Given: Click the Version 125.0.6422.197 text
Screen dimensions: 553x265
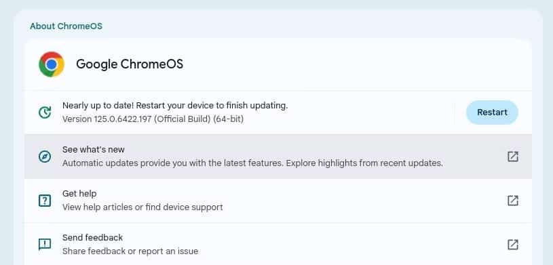Looking at the screenshot, I should (x=108, y=119).
